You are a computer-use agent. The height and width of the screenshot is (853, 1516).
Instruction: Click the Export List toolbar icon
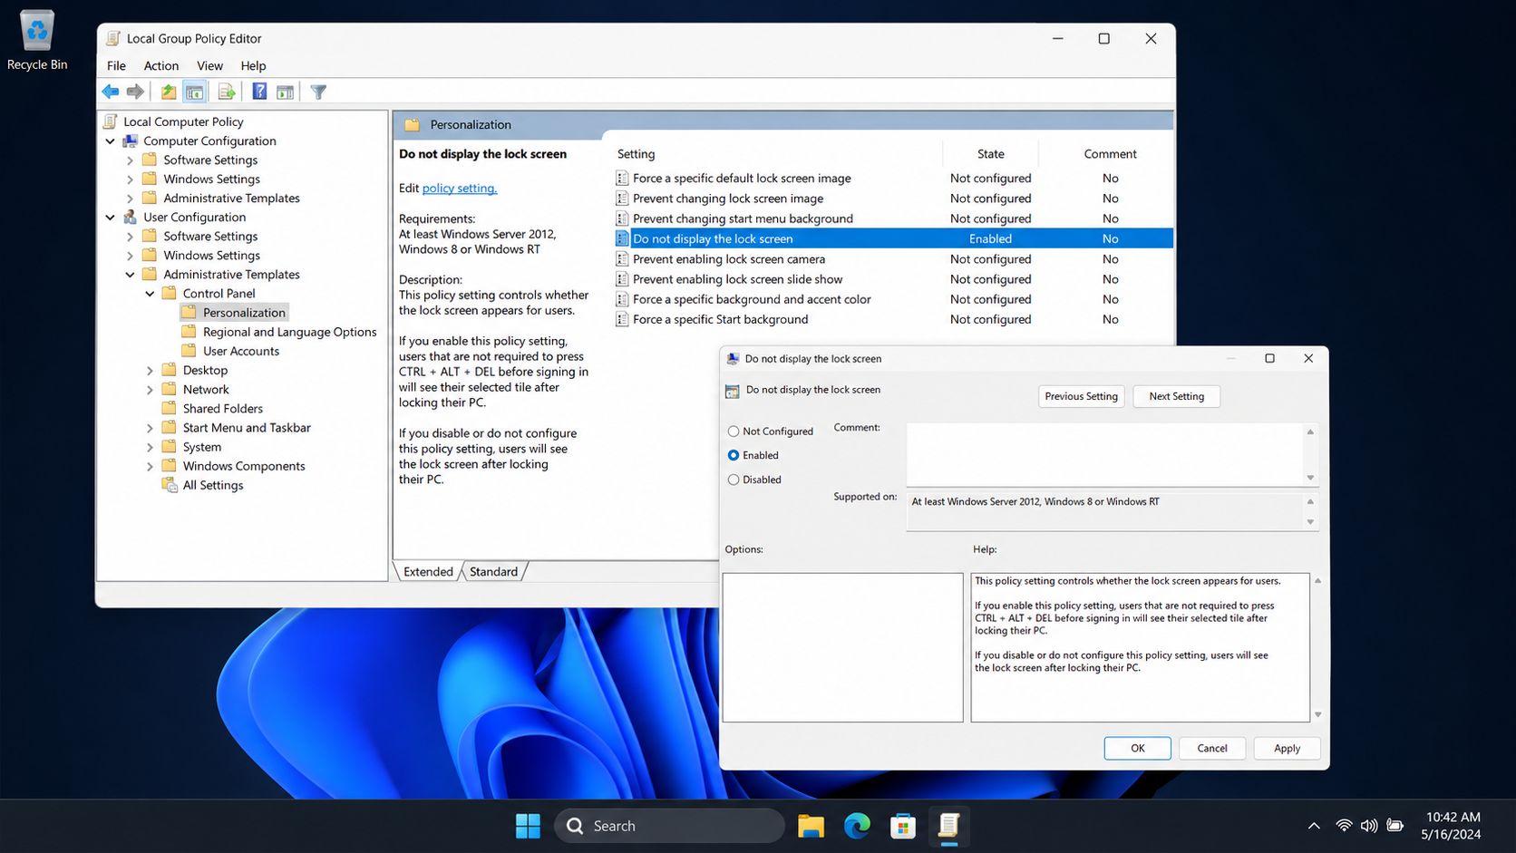pos(227,92)
